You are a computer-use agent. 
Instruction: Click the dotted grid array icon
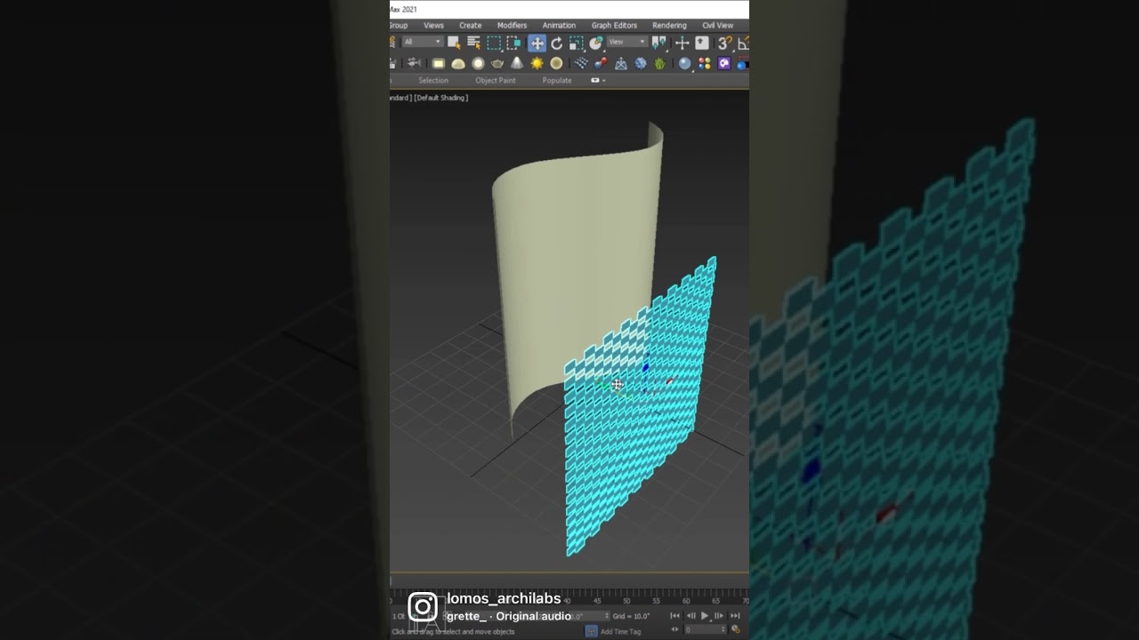(x=581, y=64)
